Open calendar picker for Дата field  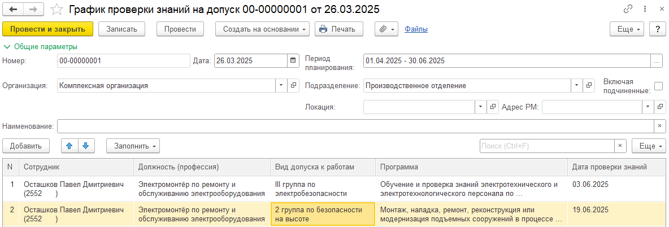pyautogui.click(x=293, y=60)
